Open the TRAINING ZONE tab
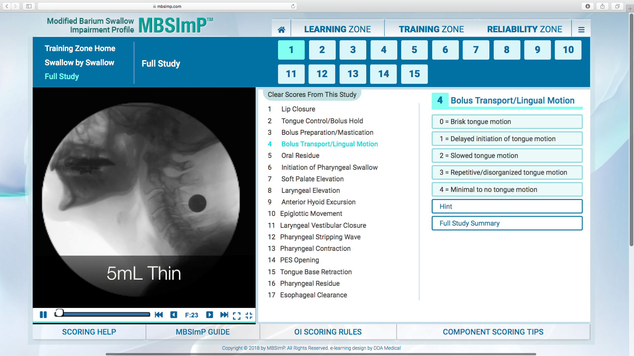The height and width of the screenshot is (356, 634). 431,29
